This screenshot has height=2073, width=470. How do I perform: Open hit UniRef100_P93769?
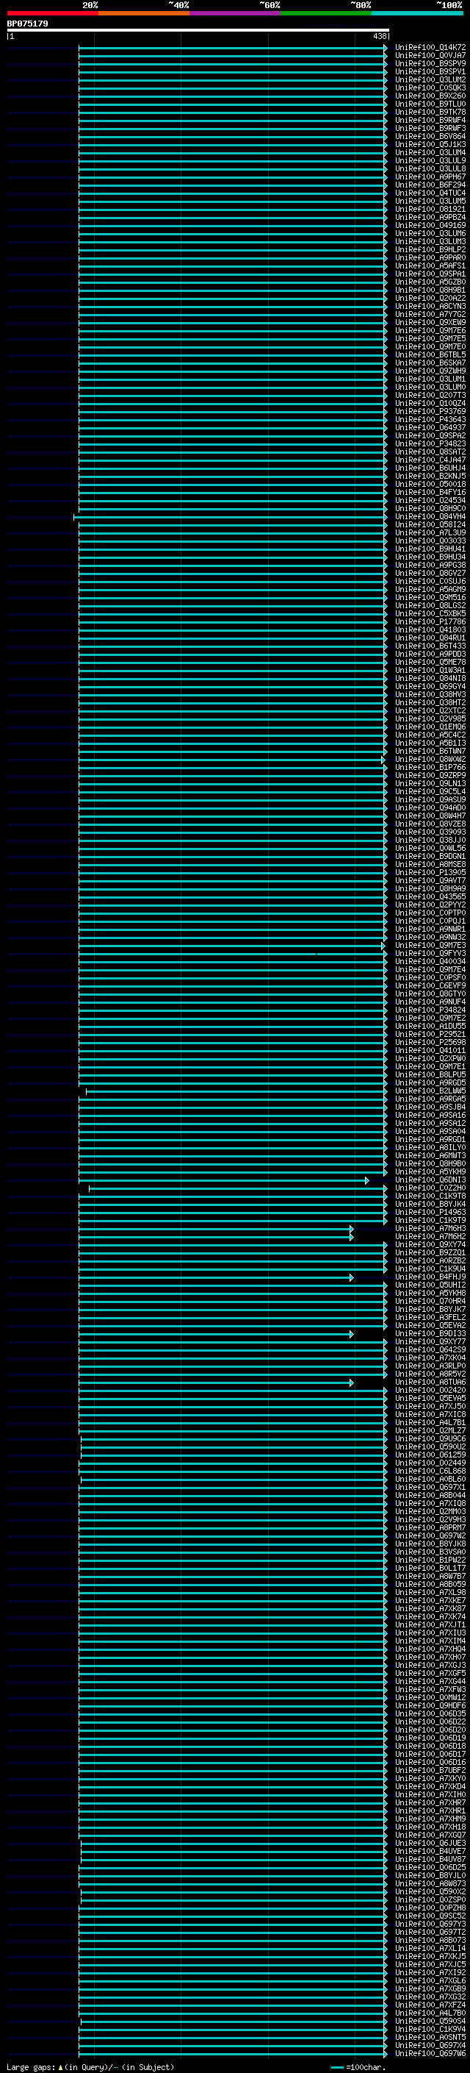point(430,412)
